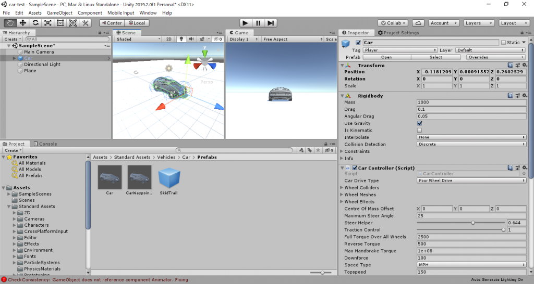Image resolution: width=534 pixels, height=284 pixels.
Task: Open custom editor tools
Action: pos(86,23)
